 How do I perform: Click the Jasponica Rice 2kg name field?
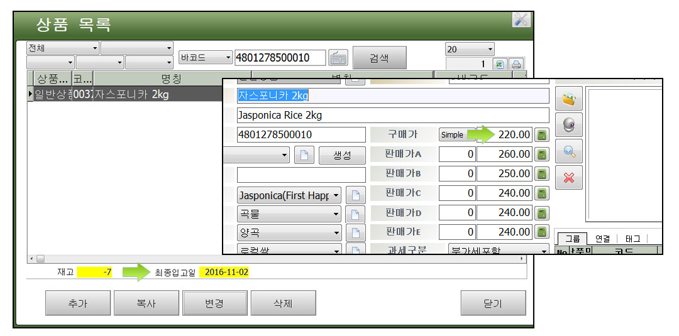click(x=393, y=116)
